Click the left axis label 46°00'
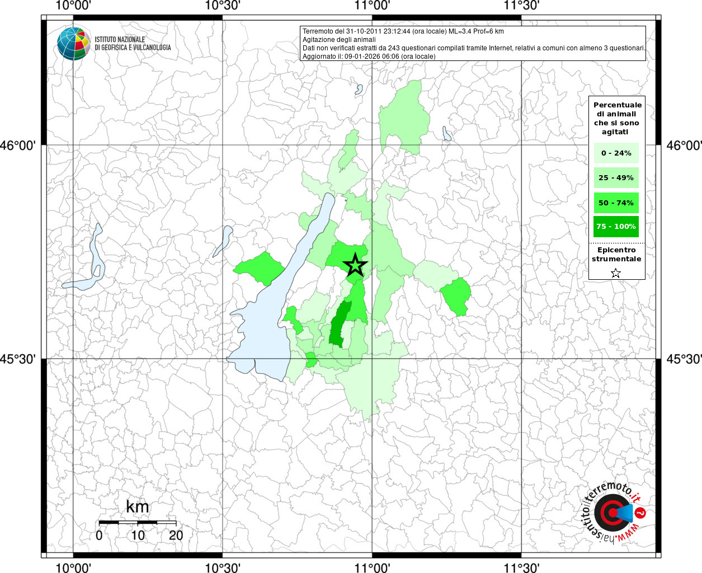The height and width of the screenshot is (573, 702). pyautogui.click(x=18, y=145)
